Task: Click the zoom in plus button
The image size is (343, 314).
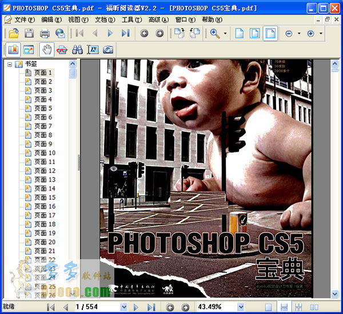Action: click(310, 34)
